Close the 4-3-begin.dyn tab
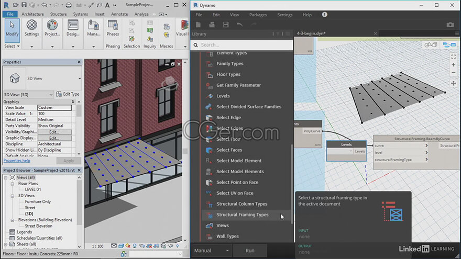 [376, 33]
